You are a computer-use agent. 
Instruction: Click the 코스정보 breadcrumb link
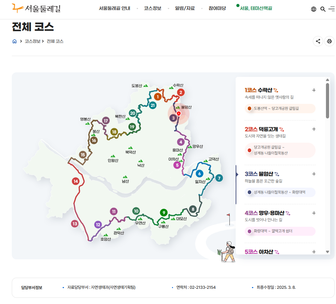click(x=33, y=41)
